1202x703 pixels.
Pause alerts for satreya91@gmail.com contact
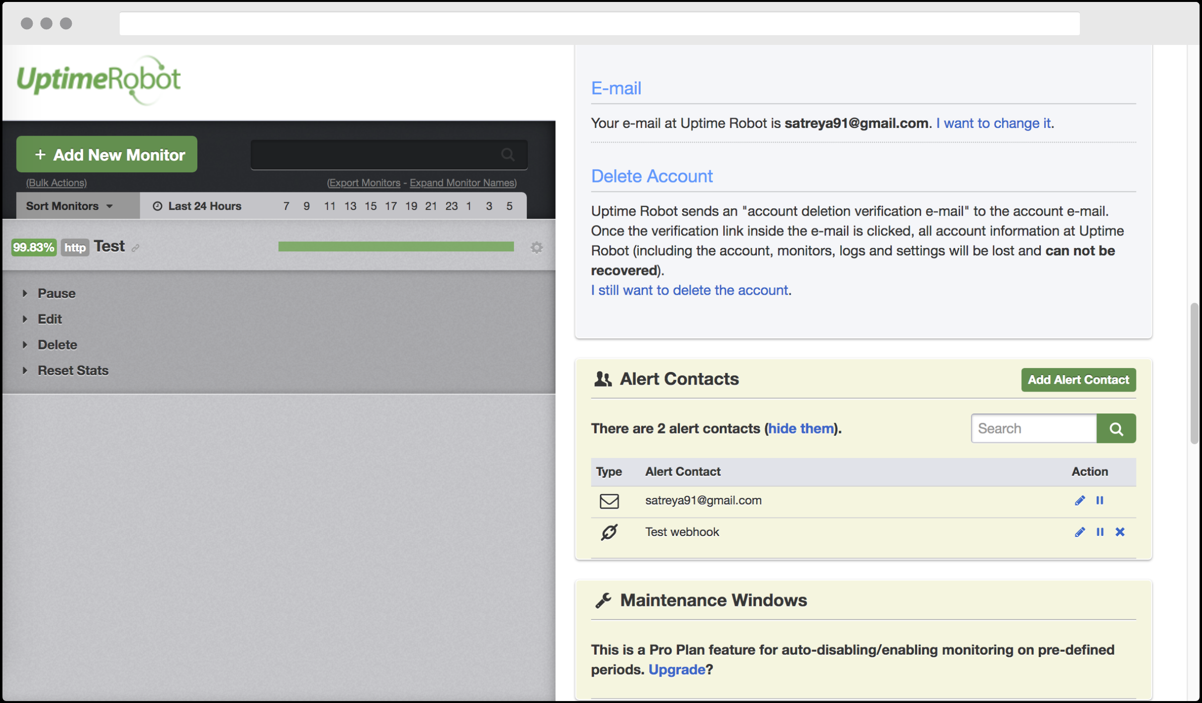[1100, 500]
